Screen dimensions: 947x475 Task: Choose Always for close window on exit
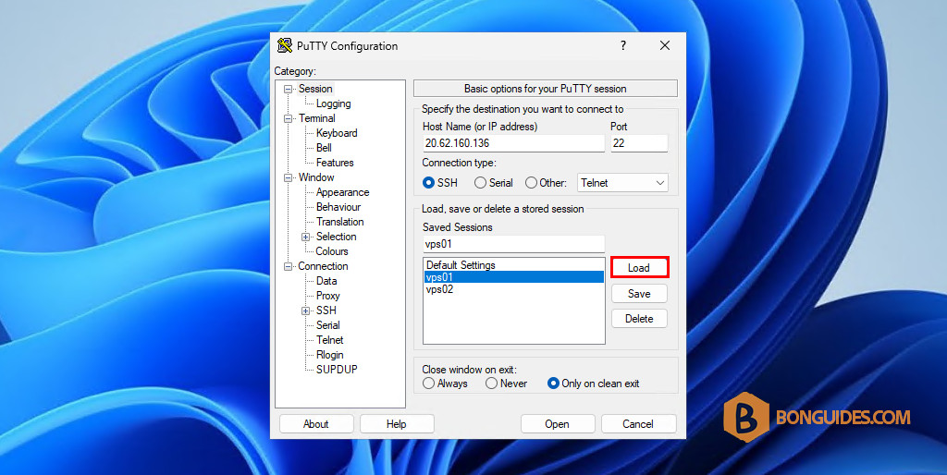(429, 384)
